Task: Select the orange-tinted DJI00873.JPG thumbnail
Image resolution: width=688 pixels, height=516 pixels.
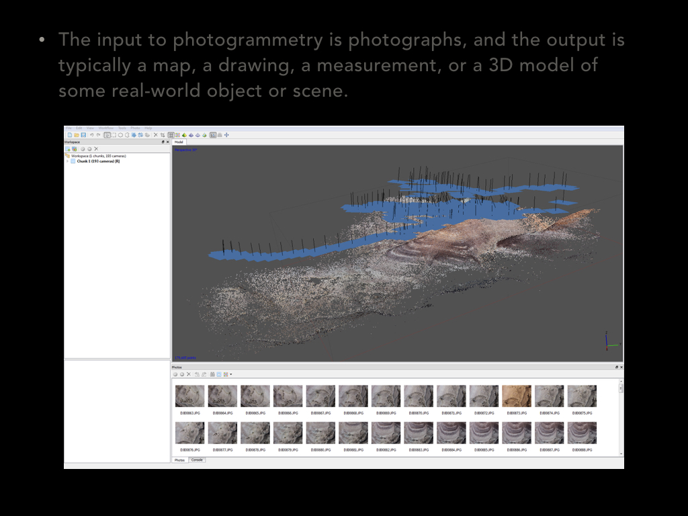Action: click(517, 396)
